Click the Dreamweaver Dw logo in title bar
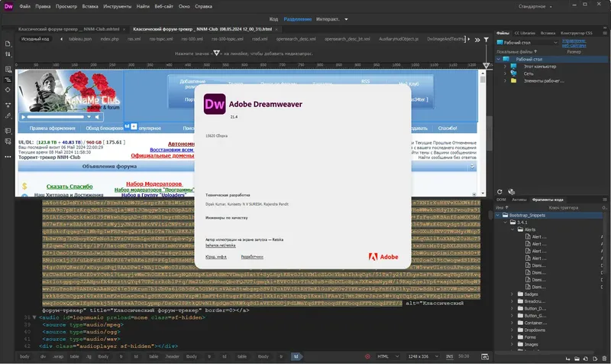 tap(8, 6)
